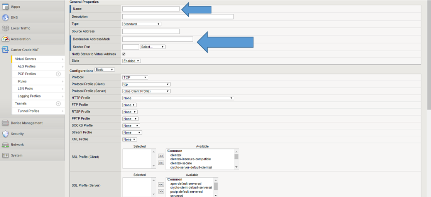Click the plus icon beside PCP Profiles
431x197 pixels.
pyautogui.click(x=58, y=74)
